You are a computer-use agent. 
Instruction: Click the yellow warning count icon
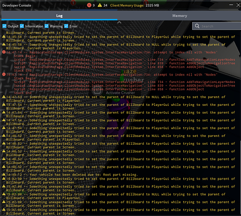click(100, 5)
